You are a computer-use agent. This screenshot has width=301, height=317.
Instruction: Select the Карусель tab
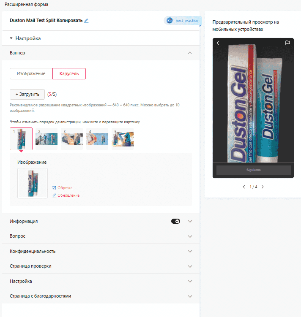[69, 73]
